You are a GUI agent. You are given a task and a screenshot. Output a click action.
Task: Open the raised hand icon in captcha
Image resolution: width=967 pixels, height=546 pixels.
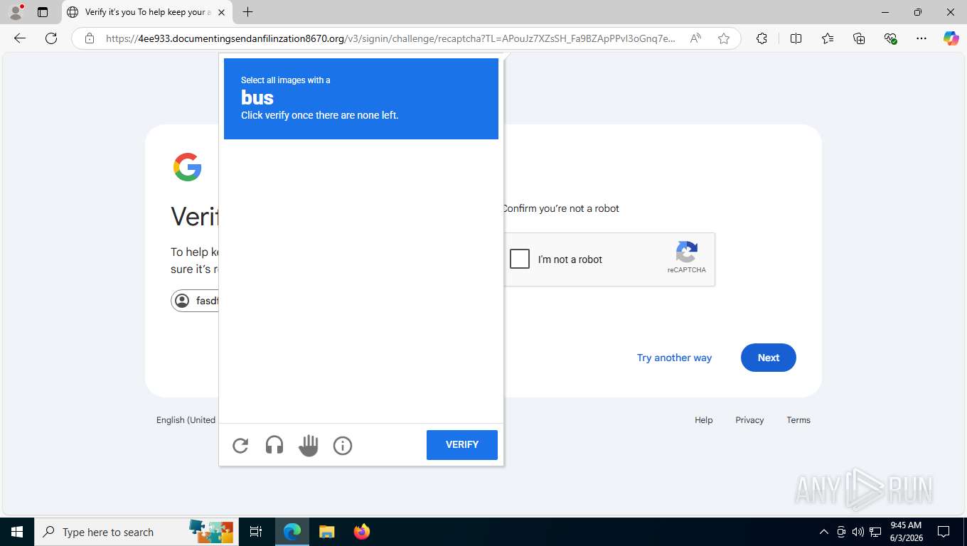coord(309,446)
